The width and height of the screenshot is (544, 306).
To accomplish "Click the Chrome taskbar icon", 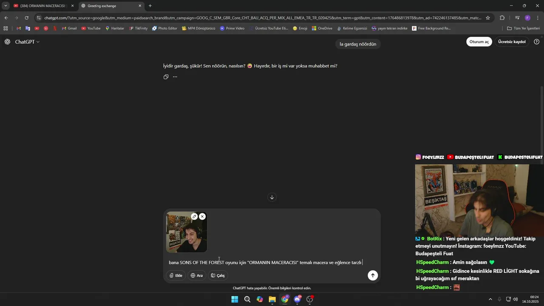I will pos(285,299).
